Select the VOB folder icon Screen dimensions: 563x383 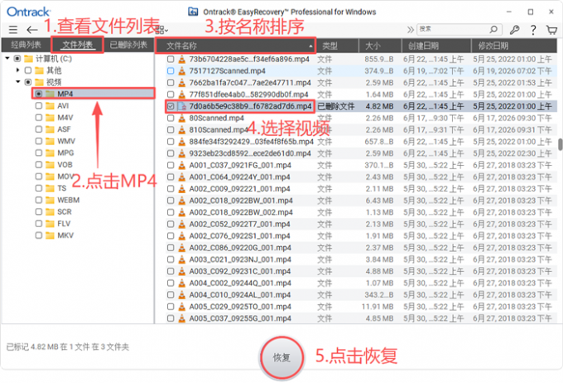(50, 165)
